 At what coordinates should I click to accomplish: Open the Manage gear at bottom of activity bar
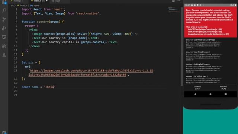(x=4, y=132)
